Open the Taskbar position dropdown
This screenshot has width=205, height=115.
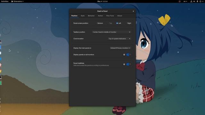(111, 32)
